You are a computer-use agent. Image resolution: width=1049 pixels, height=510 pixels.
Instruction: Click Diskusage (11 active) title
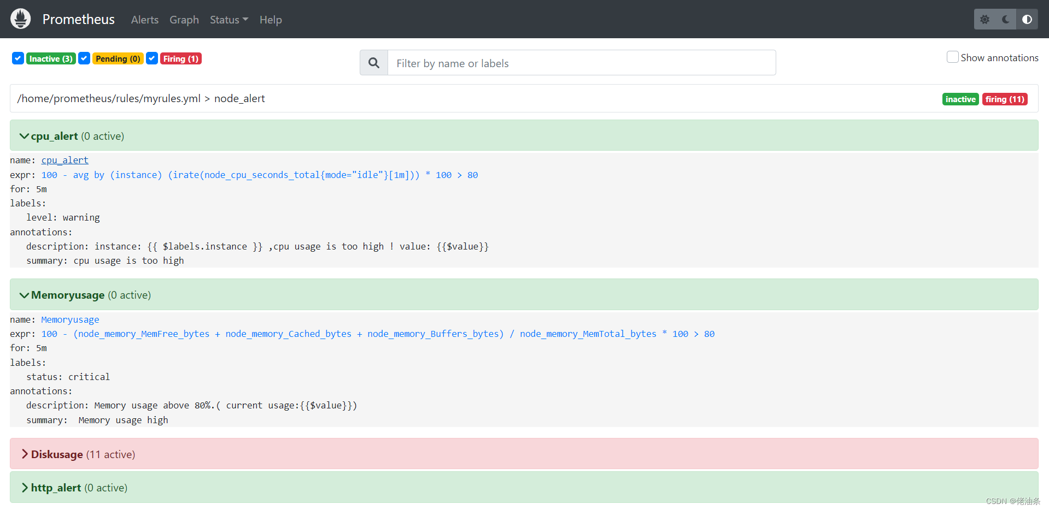83,454
